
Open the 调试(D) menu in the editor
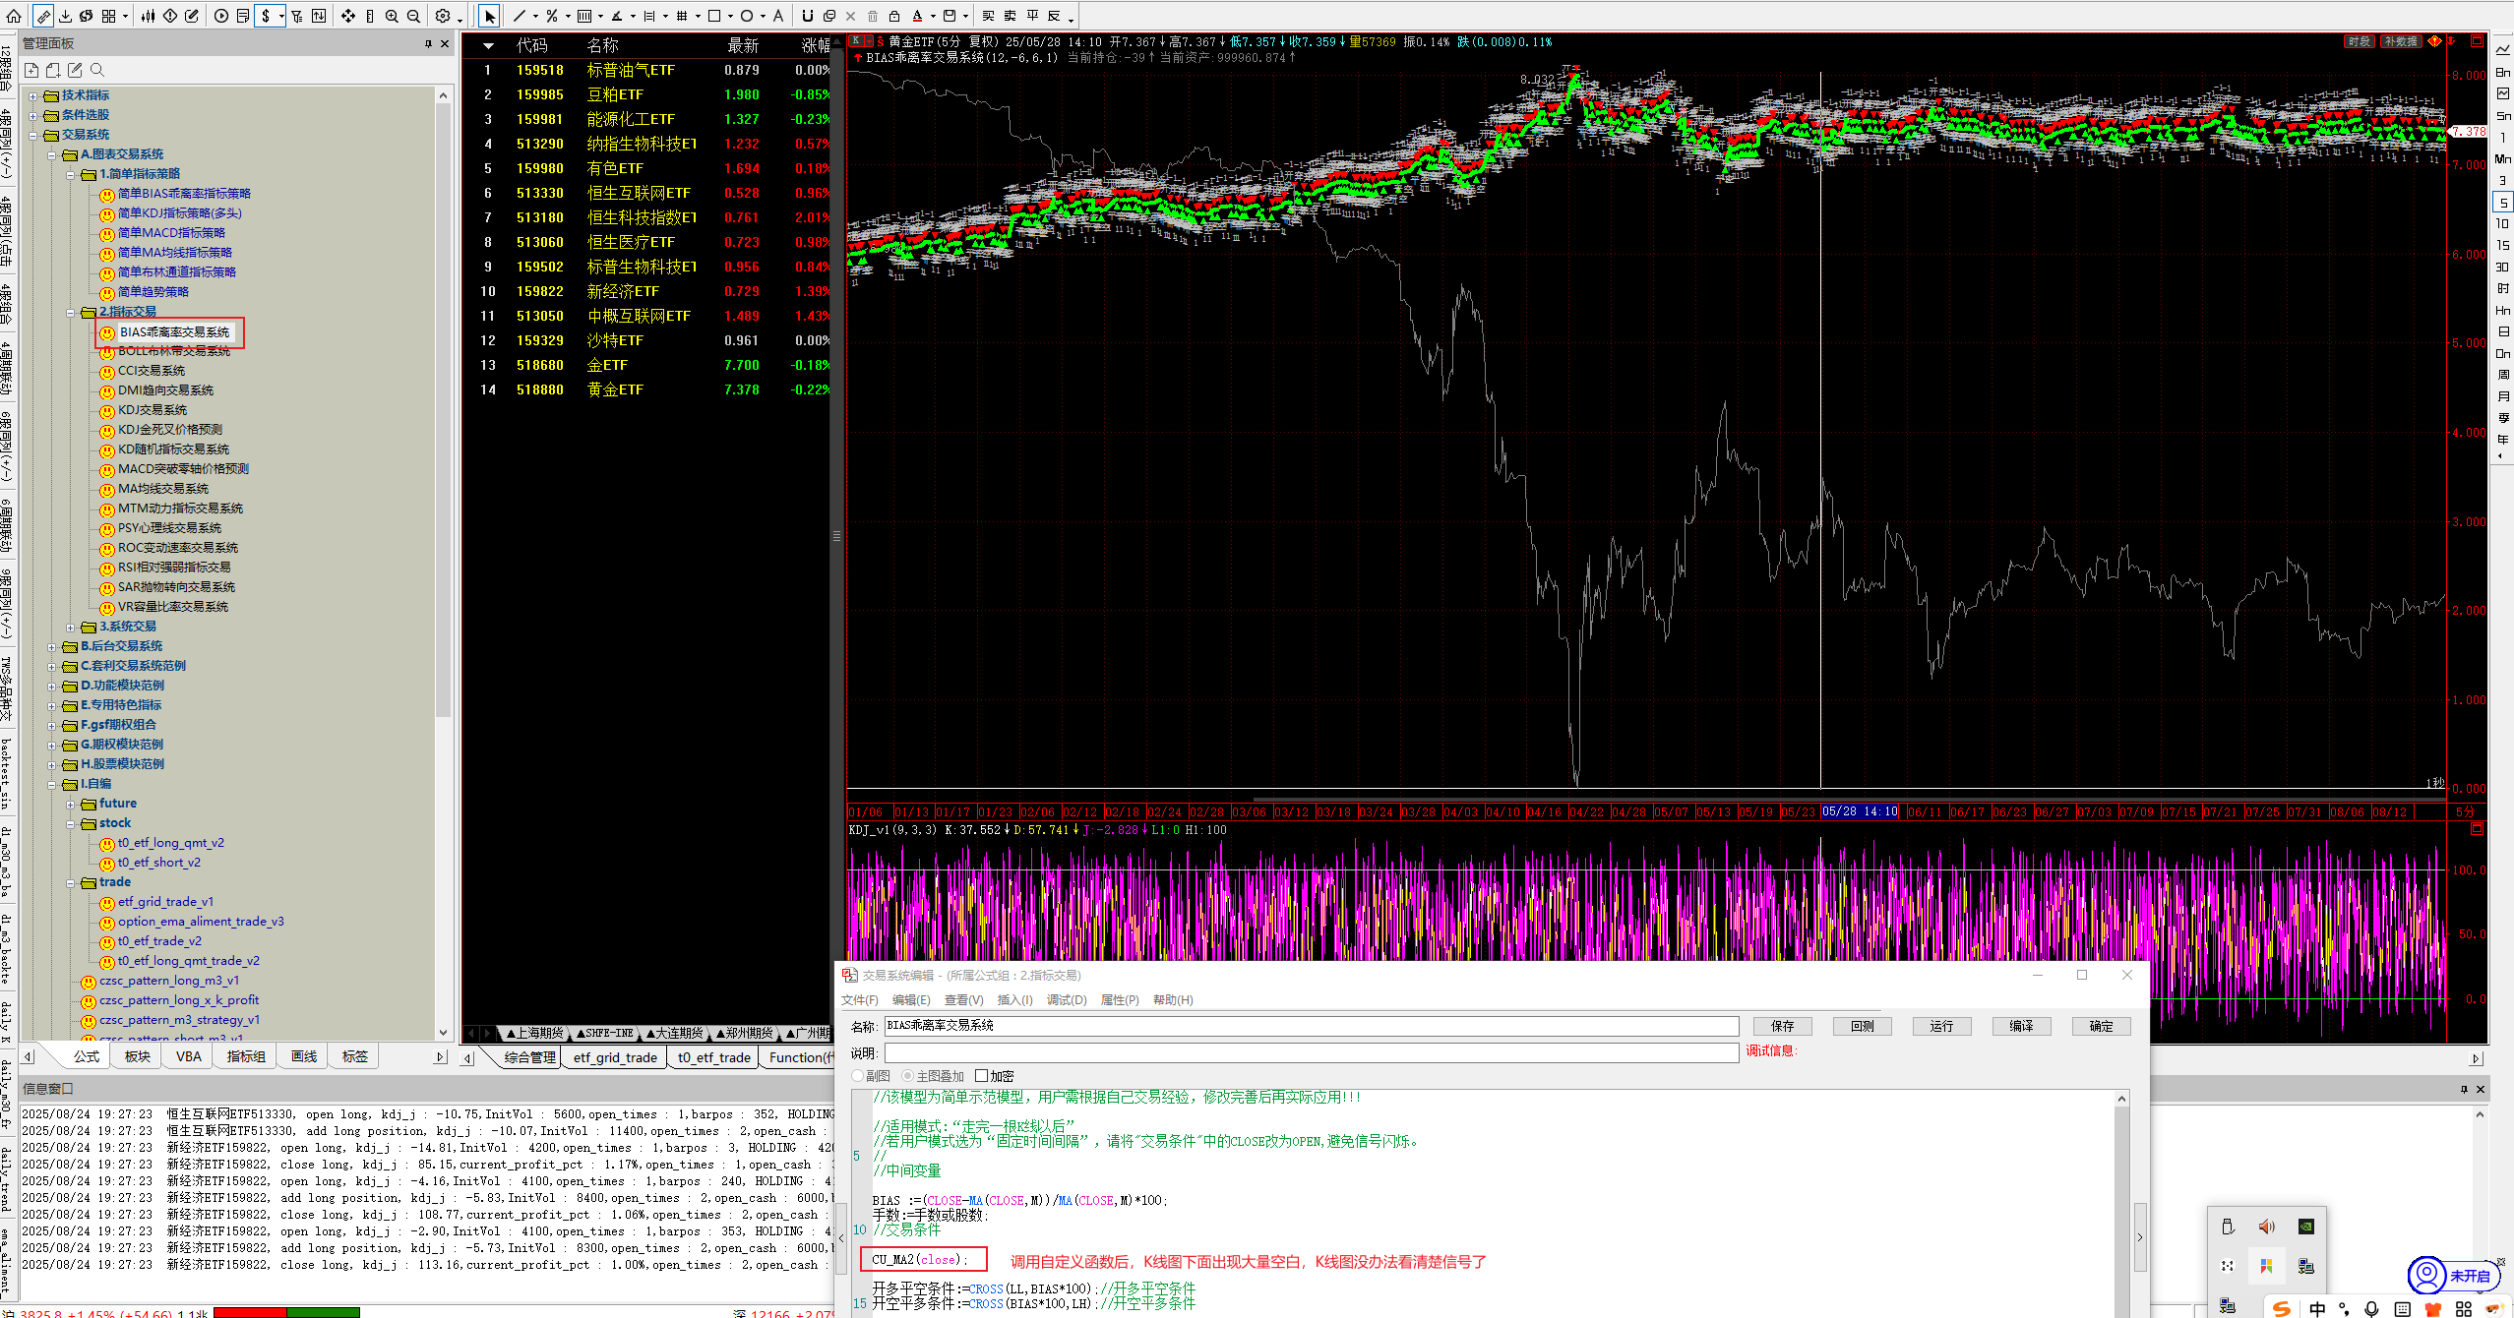point(1066,1000)
